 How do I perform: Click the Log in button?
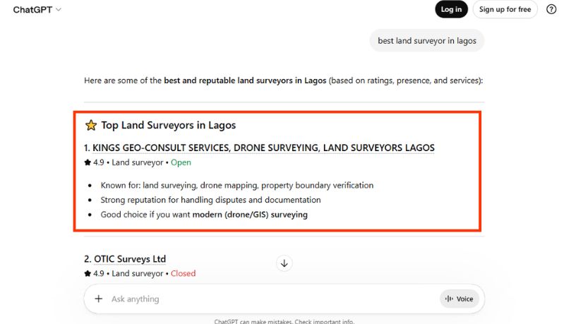pos(451,9)
